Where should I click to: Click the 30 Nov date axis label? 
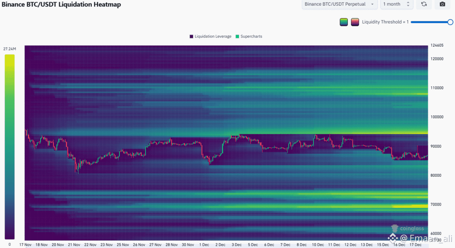point(188,245)
